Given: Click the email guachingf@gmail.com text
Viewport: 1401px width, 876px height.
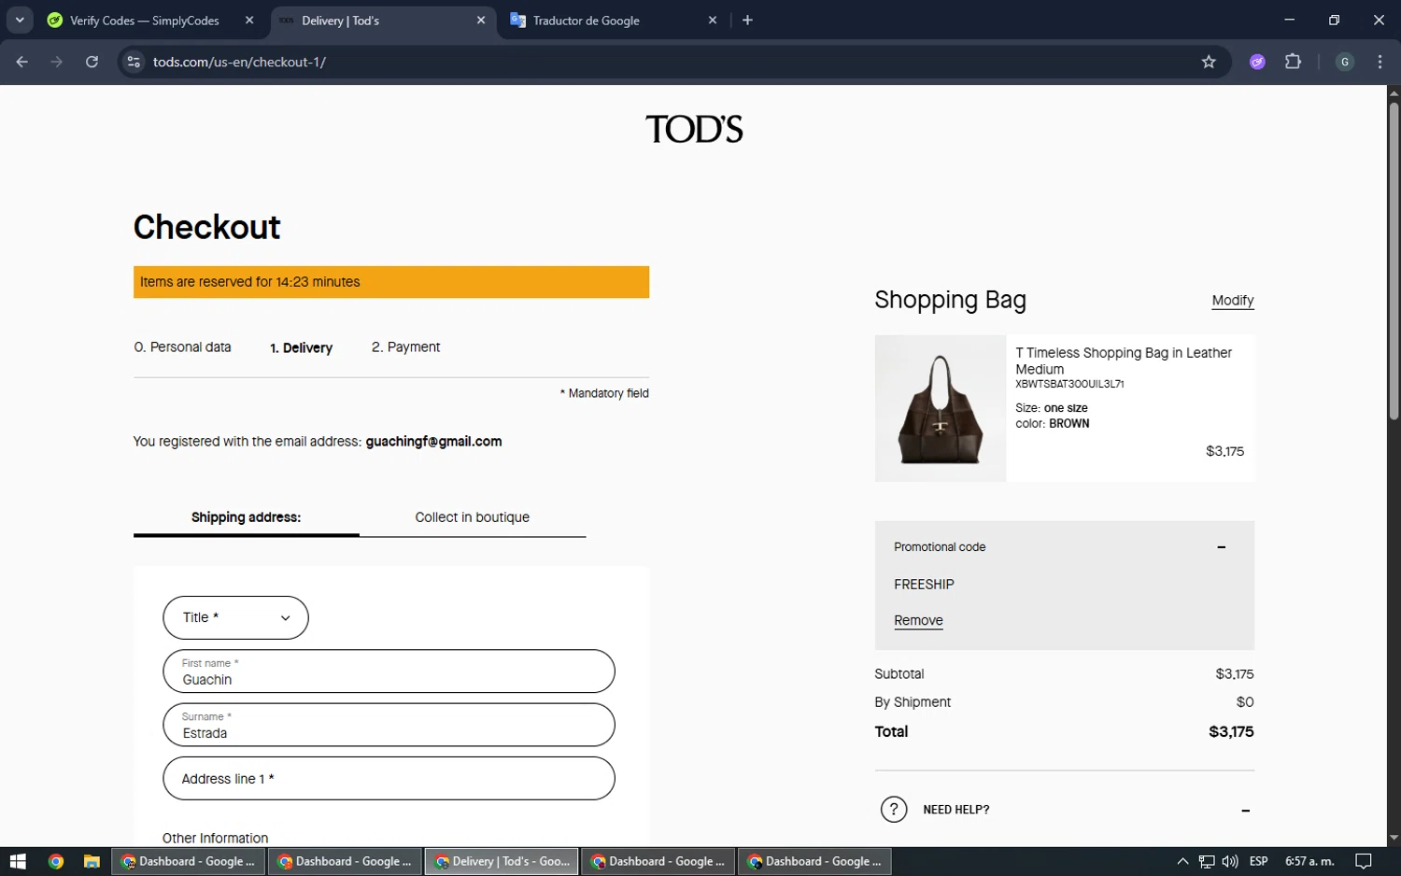Looking at the screenshot, I should [433, 442].
